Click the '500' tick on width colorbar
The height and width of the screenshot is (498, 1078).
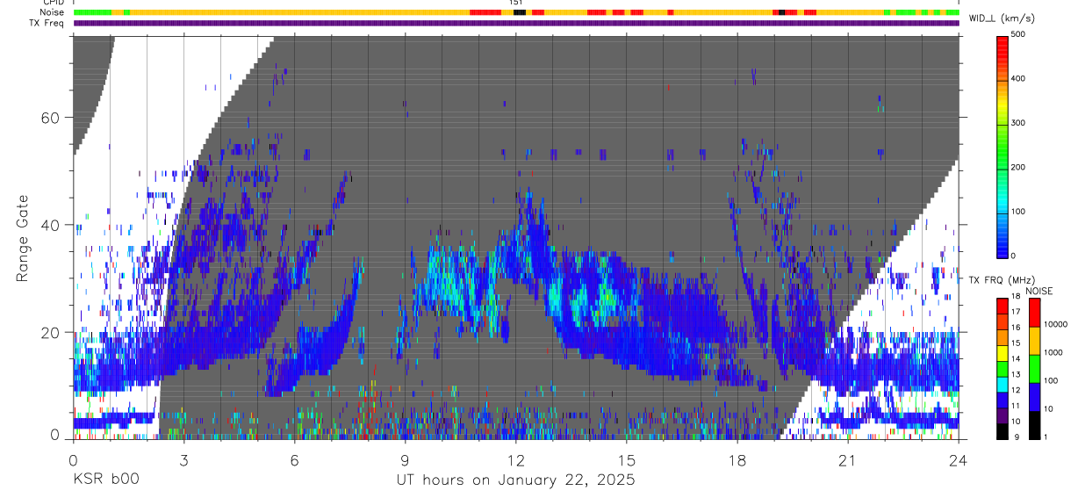click(1018, 35)
